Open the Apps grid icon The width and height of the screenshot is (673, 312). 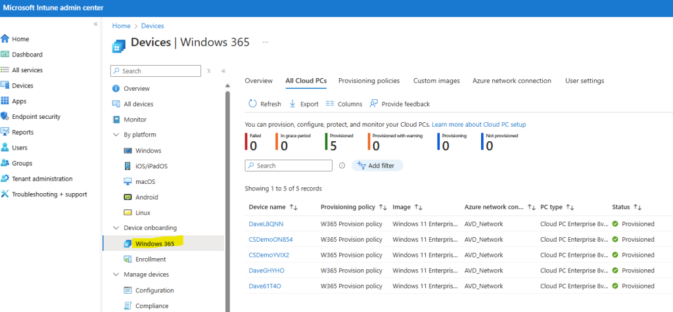click(5, 101)
